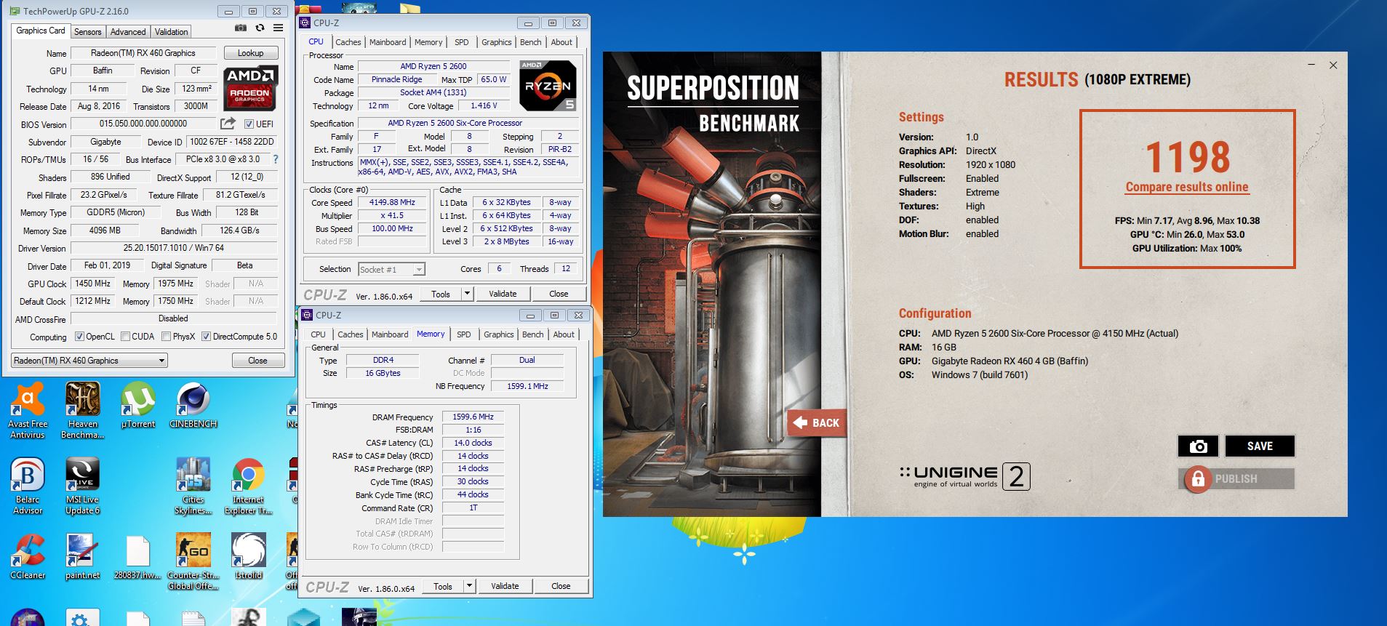Click Tools button in top CPU-Z window

[x=441, y=294]
